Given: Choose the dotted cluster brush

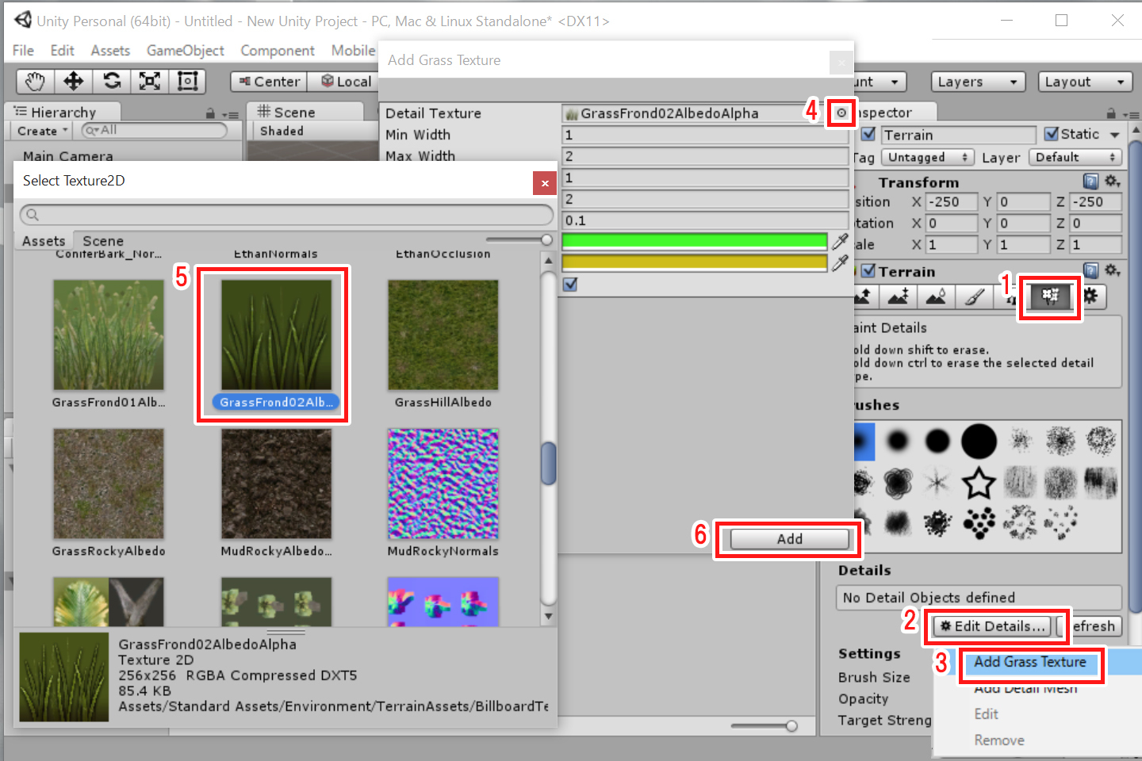Looking at the screenshot, I should pyautogui.click(x=979, y=522).
